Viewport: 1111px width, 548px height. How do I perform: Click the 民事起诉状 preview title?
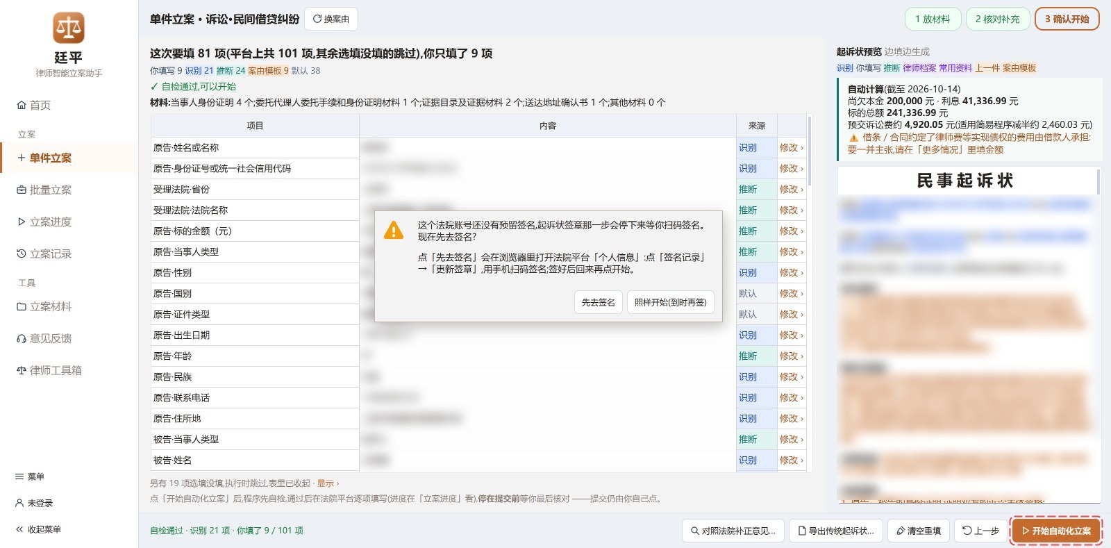[965, 181]
